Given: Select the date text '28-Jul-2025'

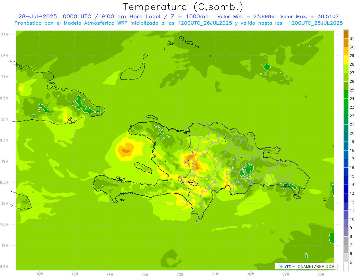Looking at the screenshot, I should pos(37,16).
